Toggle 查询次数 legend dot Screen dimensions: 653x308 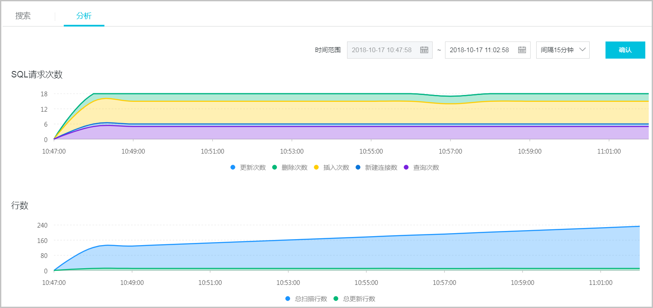pyautogui.click(x=406, y=167)
